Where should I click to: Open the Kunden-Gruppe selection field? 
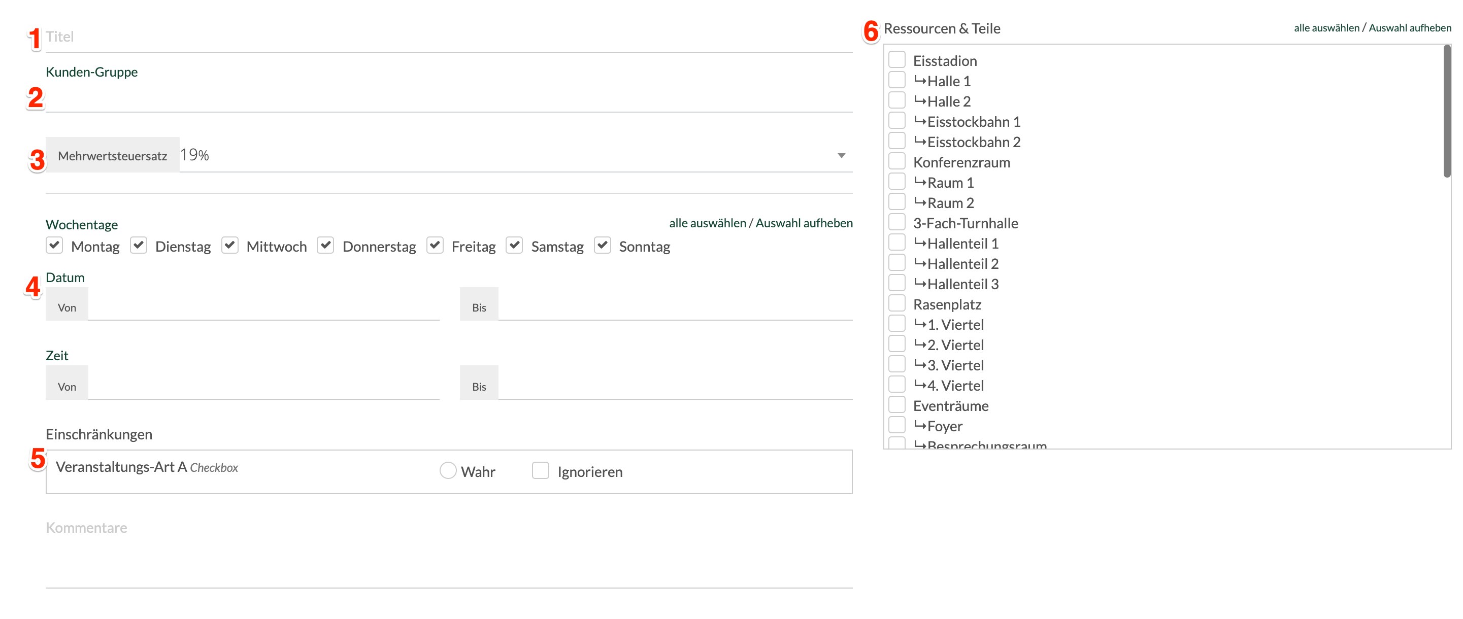[x=449, y=99]
